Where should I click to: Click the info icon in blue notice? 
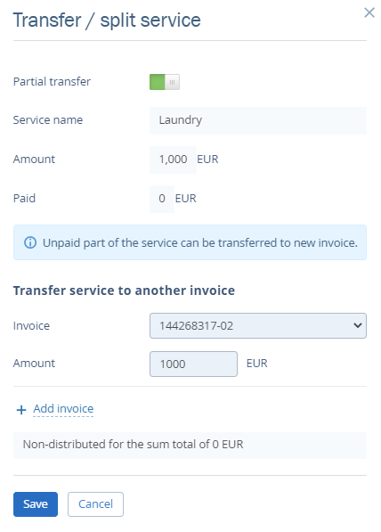30,242
